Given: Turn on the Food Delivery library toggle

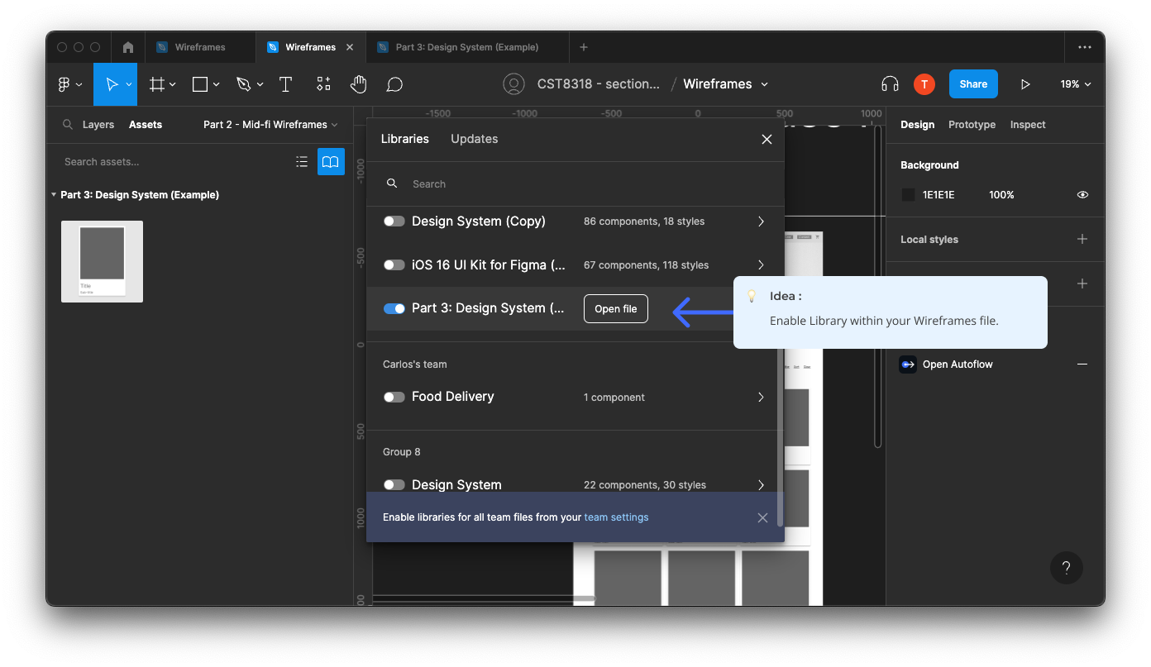Looking at the screenshot, I should click(394, 397).
